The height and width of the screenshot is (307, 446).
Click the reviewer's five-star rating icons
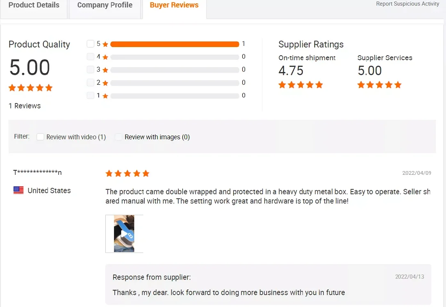[127, 174]
